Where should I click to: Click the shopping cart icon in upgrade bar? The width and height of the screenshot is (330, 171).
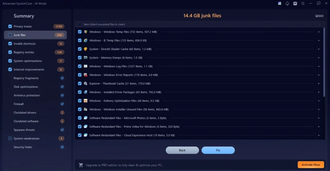point(81,165)
